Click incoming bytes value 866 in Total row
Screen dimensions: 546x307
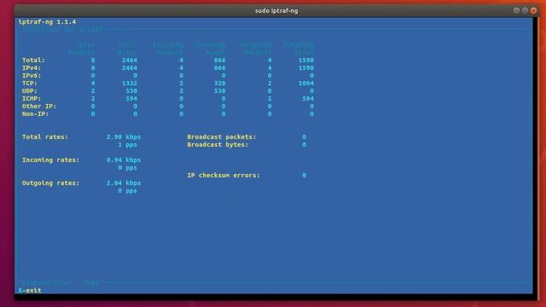[x=220, y=61]
